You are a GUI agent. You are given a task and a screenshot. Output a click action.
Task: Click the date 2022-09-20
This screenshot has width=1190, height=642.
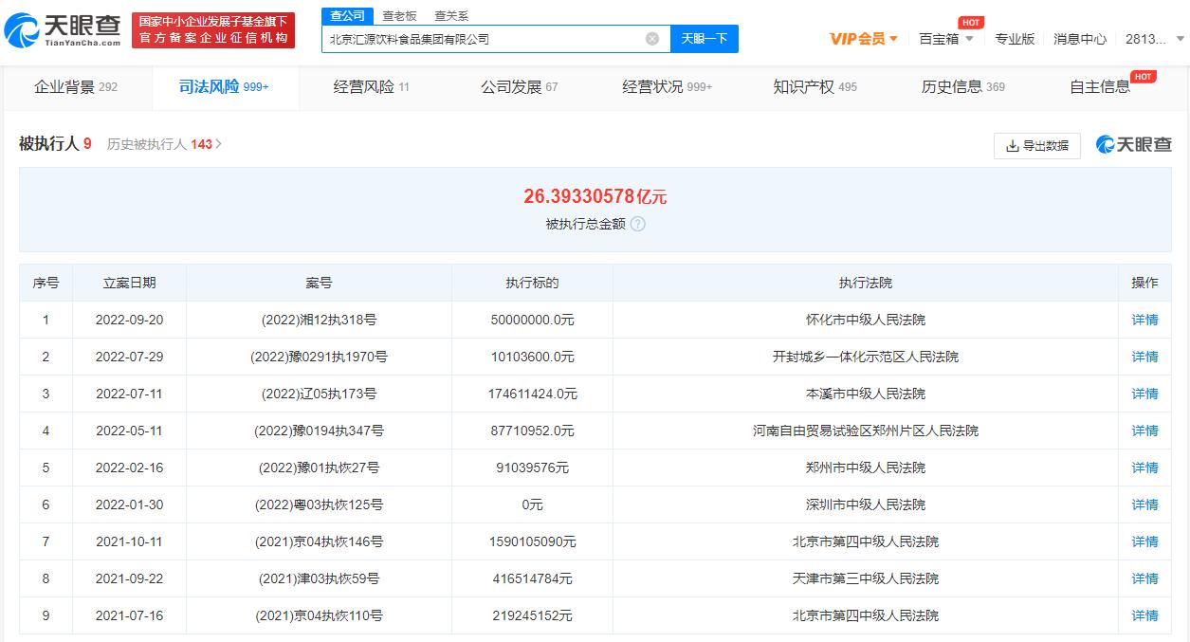130,320
